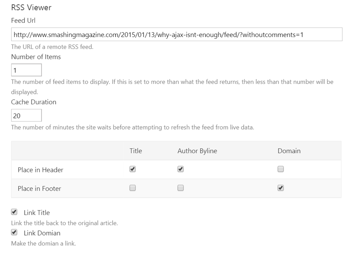Viewport: 352px width, 253px height.
Task: Click the Cache Duration input box
Action: tap(26, 116)
